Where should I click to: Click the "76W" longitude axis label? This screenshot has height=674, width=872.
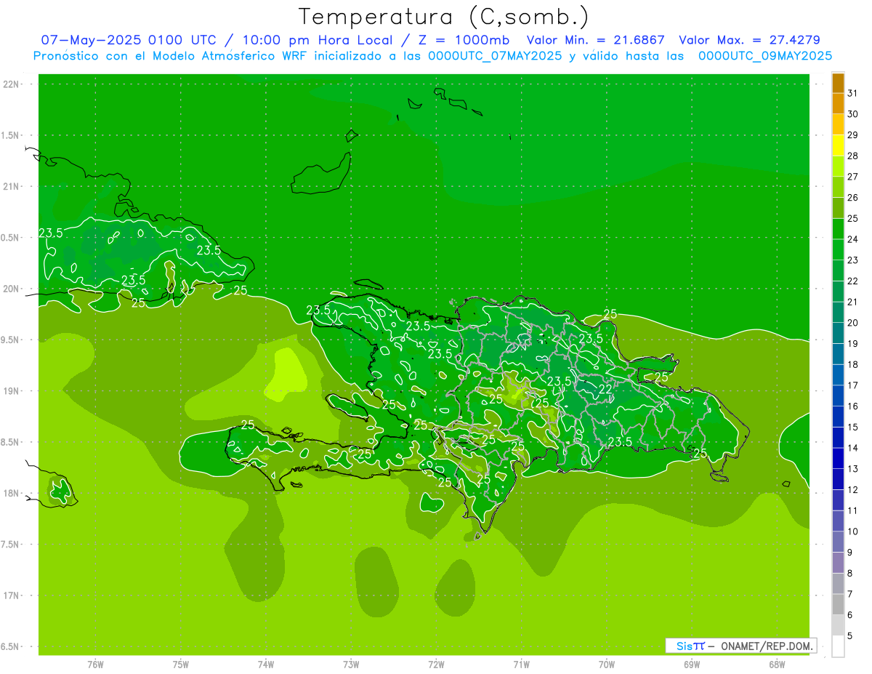click(x=95, y=665)
